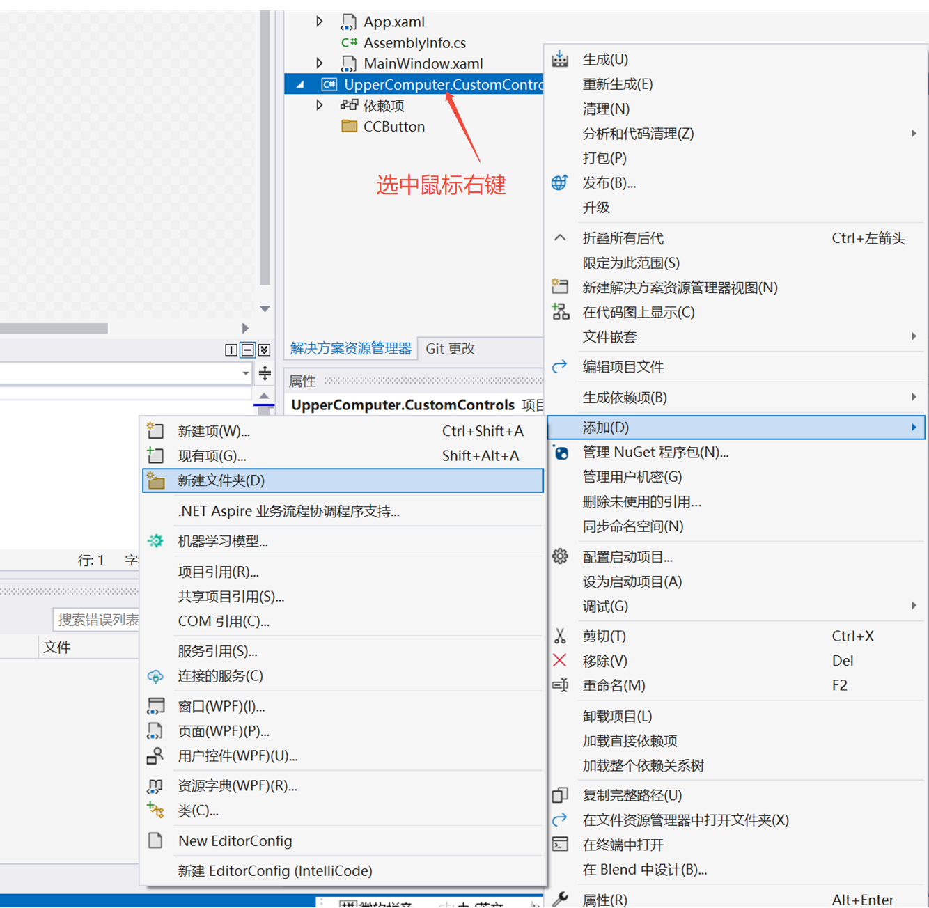Click the New EditorConfig file icon
929x908 pixels.
[x=155, y=840]
